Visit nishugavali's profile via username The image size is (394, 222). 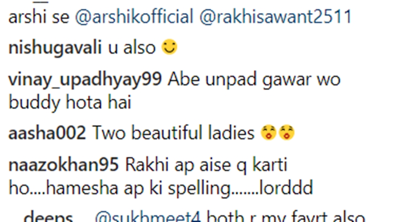tap(55, 48)
